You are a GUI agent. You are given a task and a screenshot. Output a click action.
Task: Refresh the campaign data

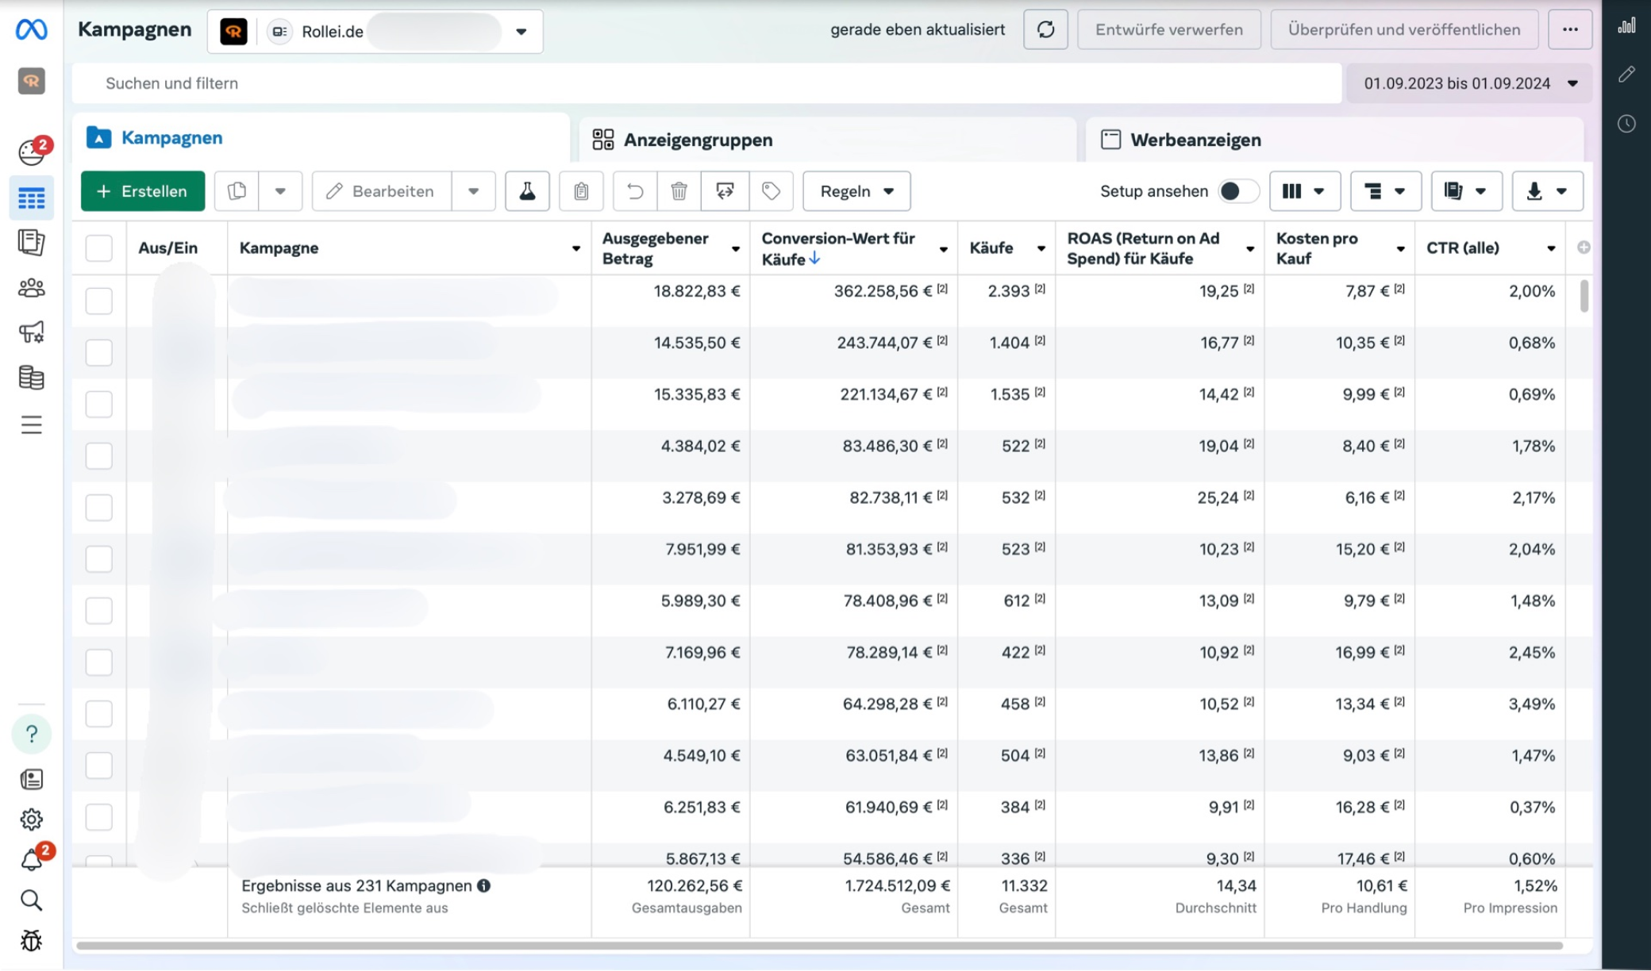coord(1045,30)
